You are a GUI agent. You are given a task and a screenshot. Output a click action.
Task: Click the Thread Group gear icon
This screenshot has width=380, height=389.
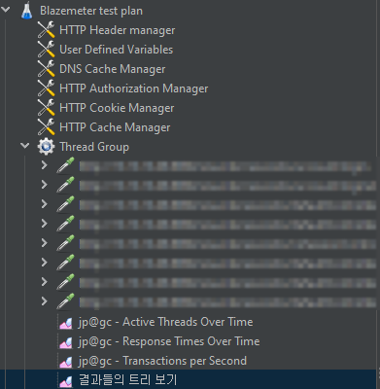tap(46, 147)
